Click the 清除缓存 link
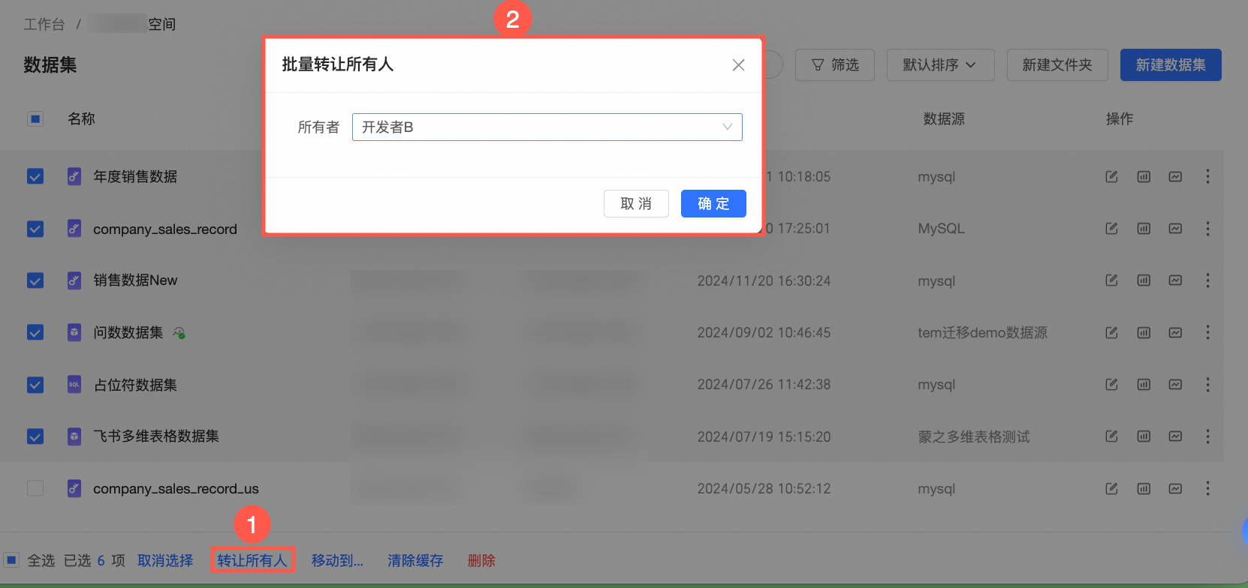Screen dimensions: 1248x588 415,560
